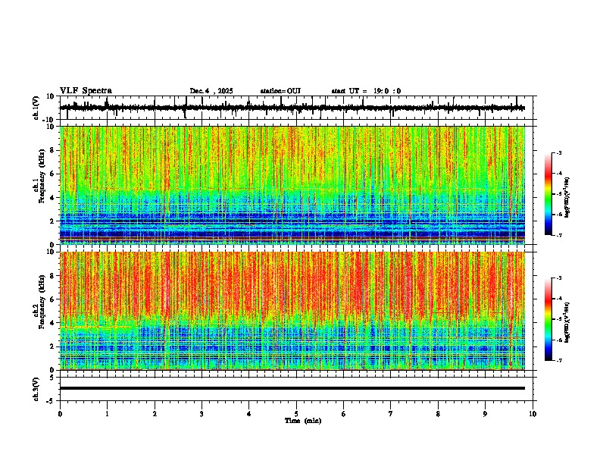The height and width of the screenshot is (464, 600).
Task: Click the ch.1(V) waveform axis label
Action: (x=36, y=108)
